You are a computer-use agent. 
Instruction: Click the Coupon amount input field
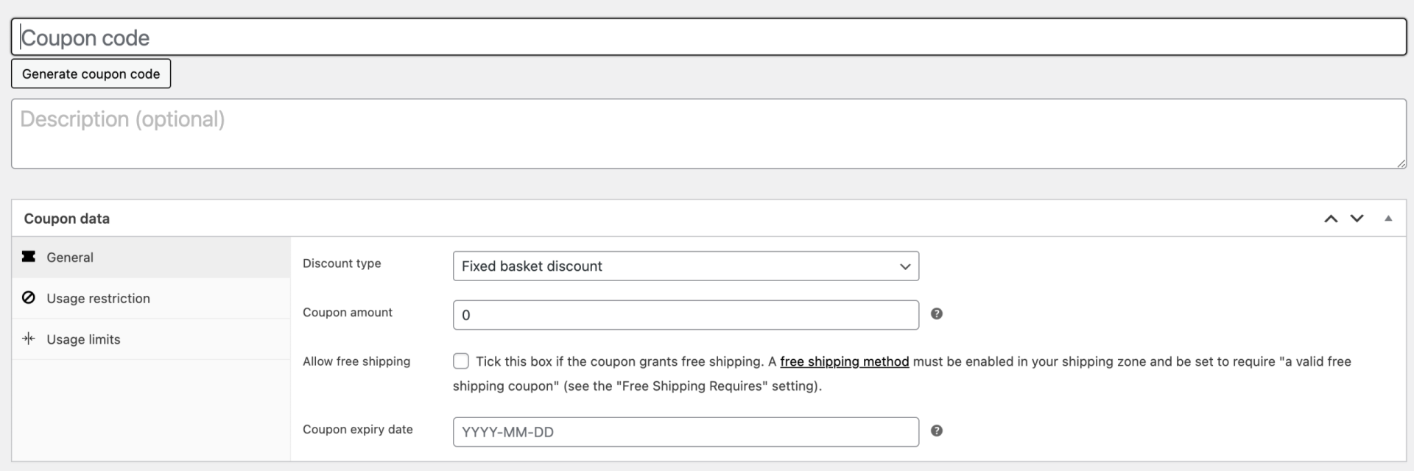(x=685, y=315)
